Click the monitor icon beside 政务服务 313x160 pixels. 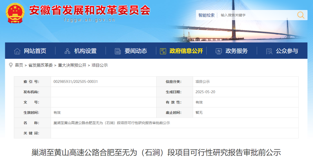(x=219, y=51)
